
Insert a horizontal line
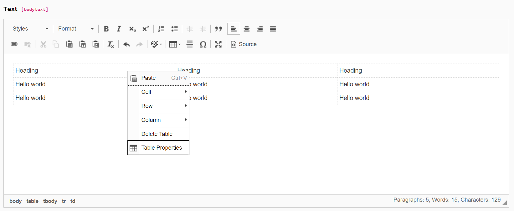click(x=190, y=44)
